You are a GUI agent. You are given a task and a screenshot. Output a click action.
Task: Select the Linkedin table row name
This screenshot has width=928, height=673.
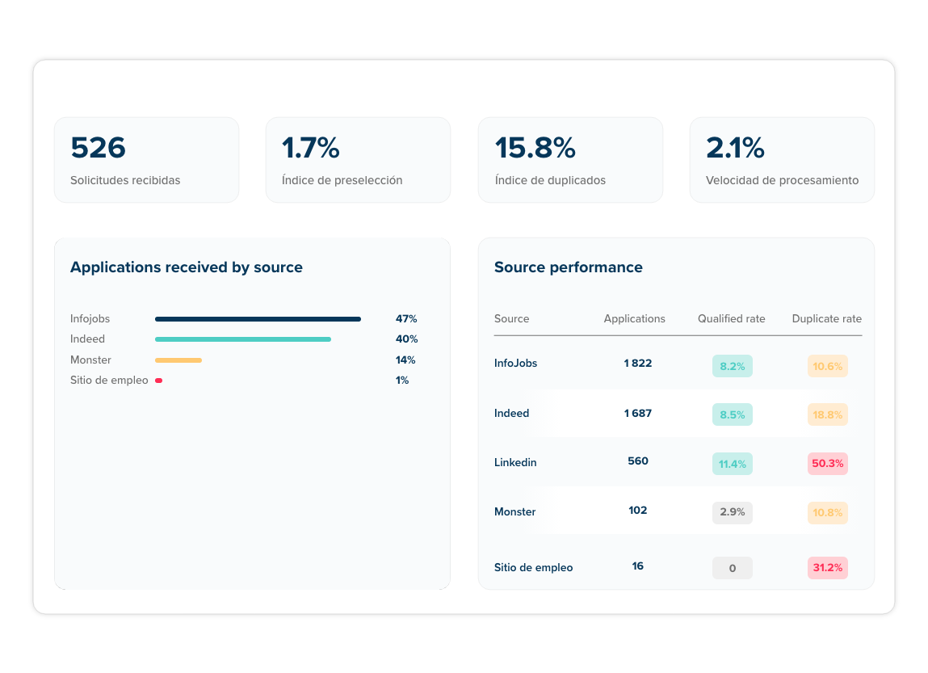pos(515,462)
